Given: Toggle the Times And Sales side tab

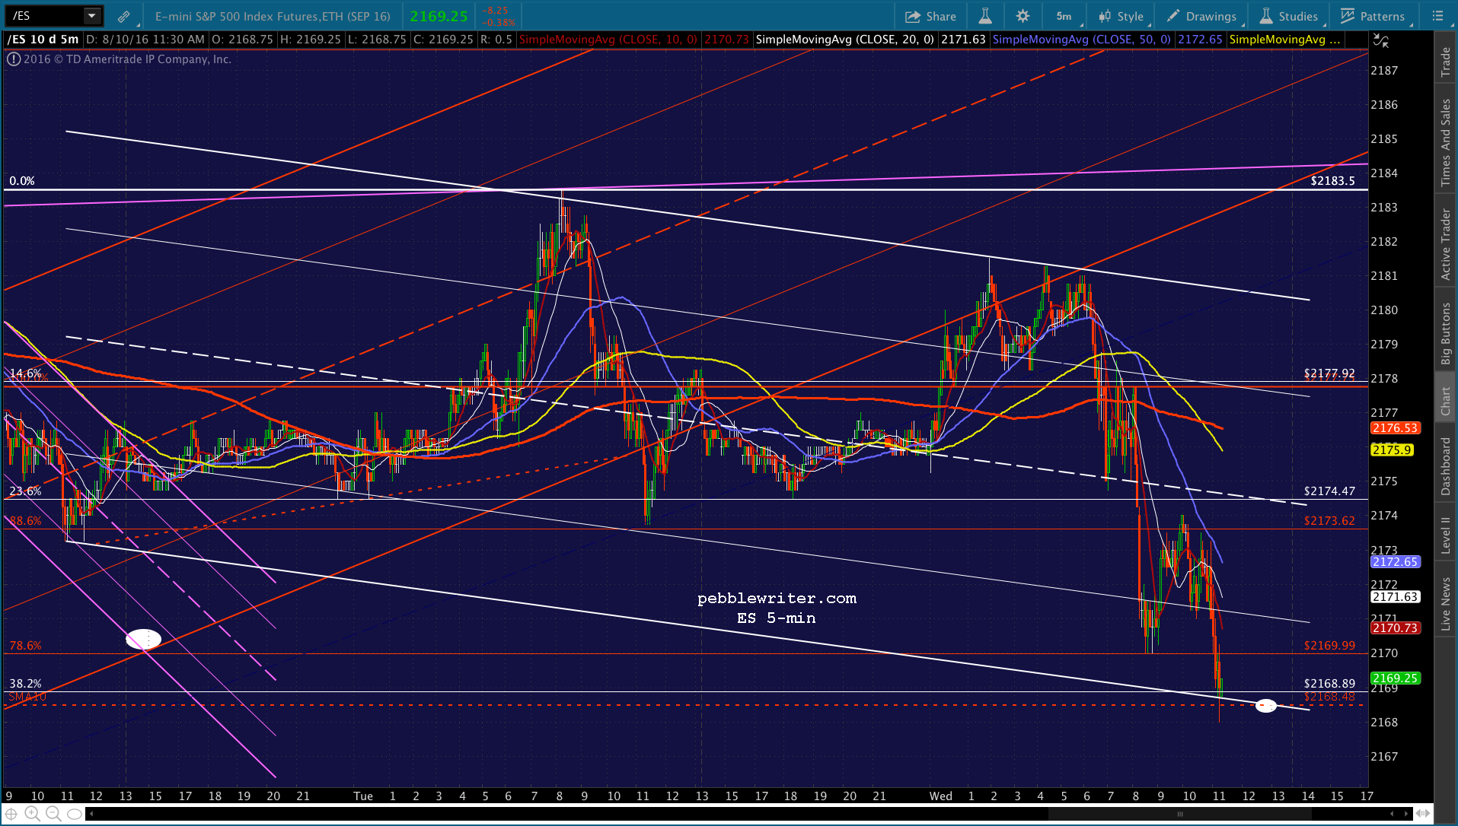Looking at the screenshot, I should click(1445, 143).
